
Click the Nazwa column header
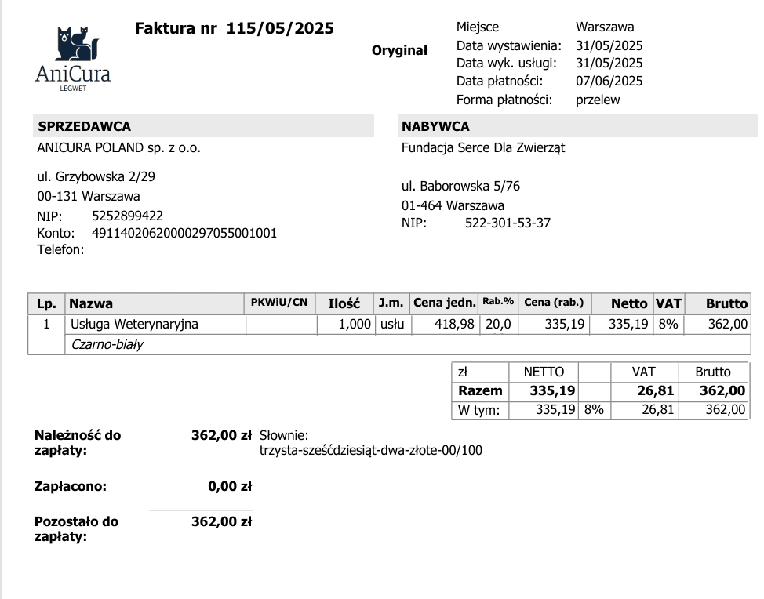(x=91, y=303)
